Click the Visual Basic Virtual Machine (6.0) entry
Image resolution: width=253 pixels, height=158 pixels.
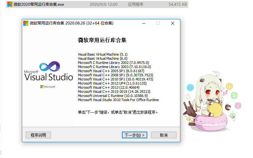click(103, 58)
